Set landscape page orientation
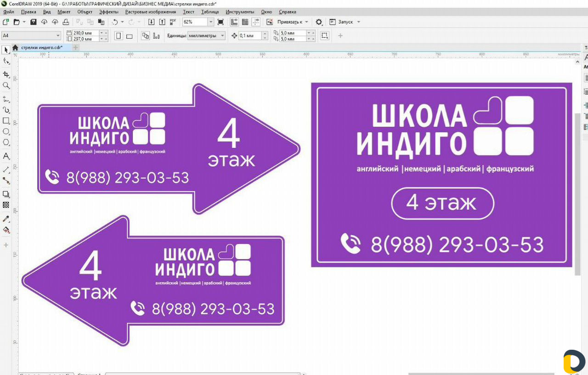 coord(130,36)
